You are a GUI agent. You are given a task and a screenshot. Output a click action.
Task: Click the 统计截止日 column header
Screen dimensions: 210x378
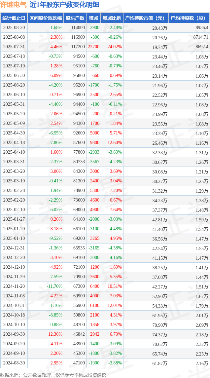(x=14, y=18)
